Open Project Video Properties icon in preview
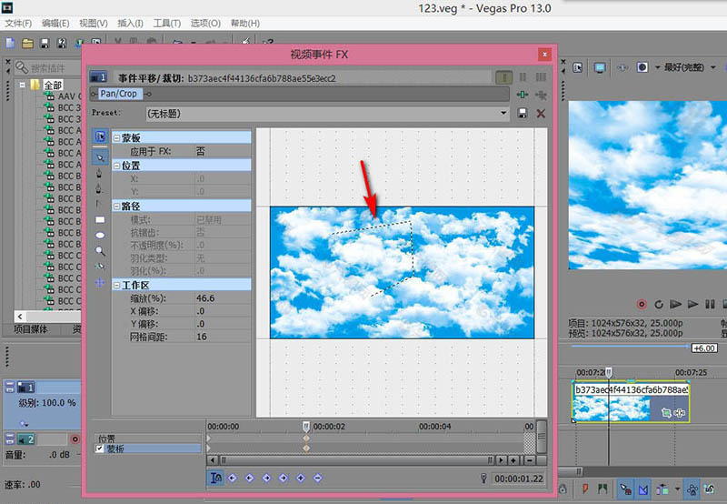The height and width of the screenshot is (504, 727). [x=578, y=67]
